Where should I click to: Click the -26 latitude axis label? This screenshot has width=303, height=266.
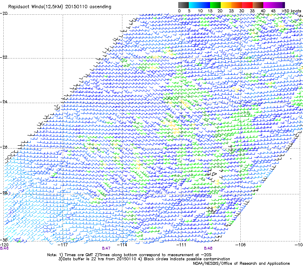coord(4,147)
